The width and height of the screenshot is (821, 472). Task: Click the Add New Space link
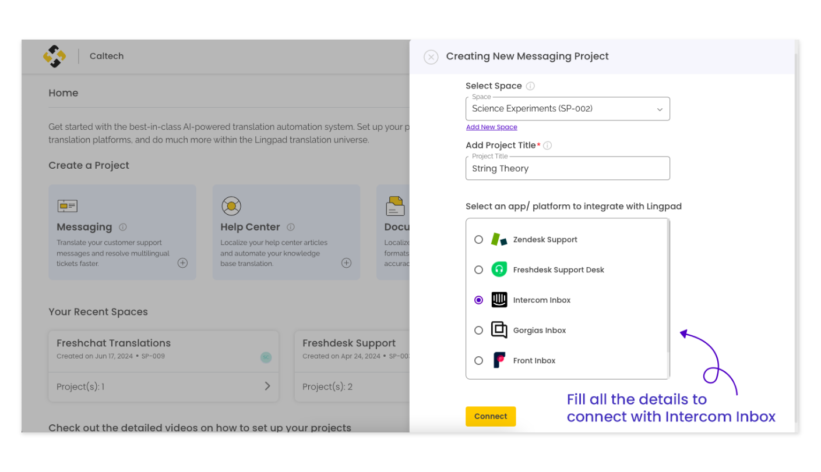492,127
